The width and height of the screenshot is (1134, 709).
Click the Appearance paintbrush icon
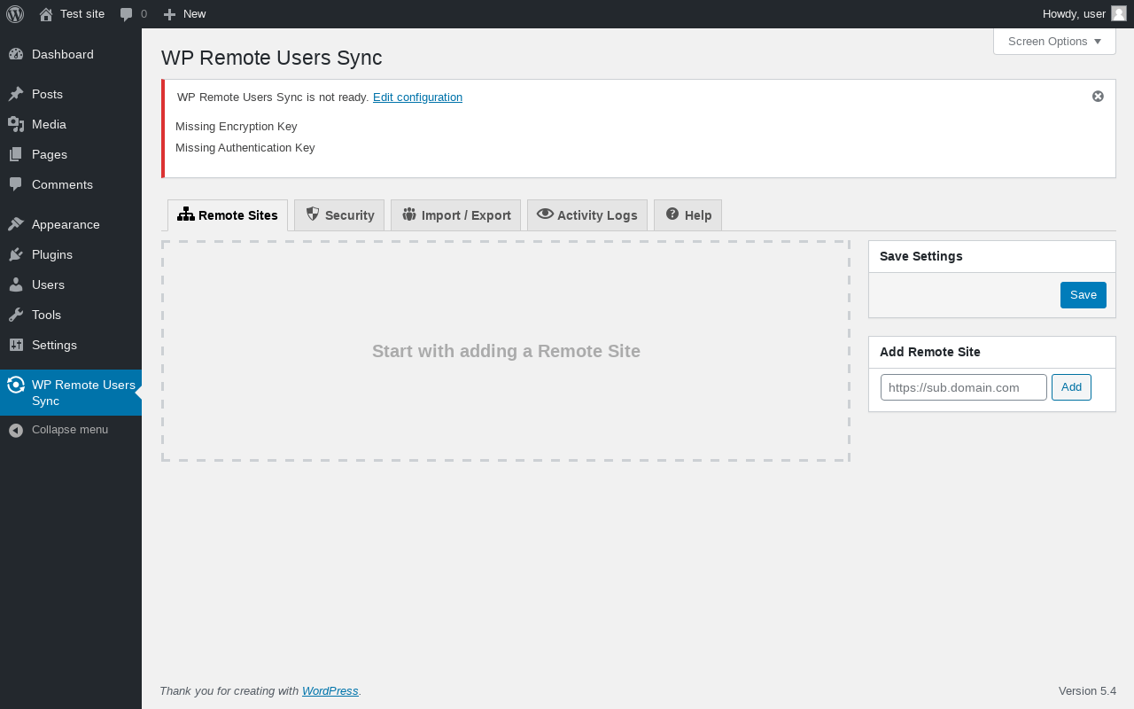click(16, 224)
